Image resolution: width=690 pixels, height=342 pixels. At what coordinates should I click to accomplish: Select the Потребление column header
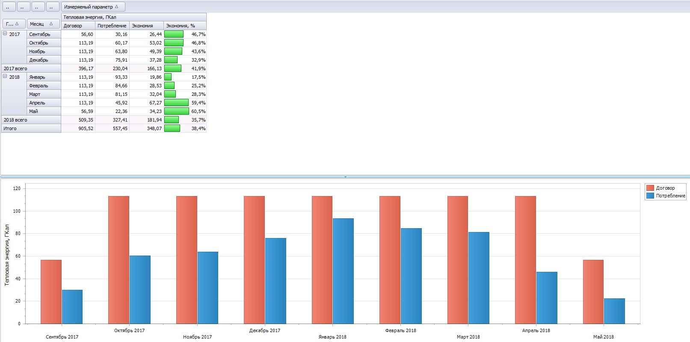click(x=112, y=26)
